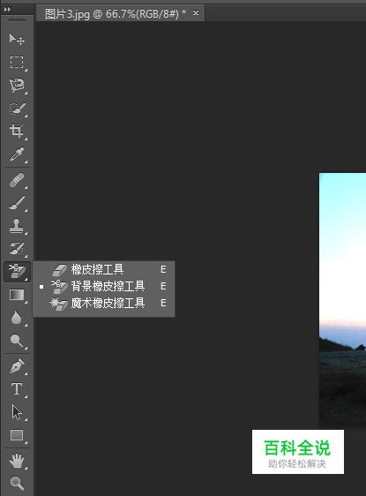Image resolution: width=366 pixels, height=496 pixels.
Task: Select the Clone Stamp tool
Action: [x=17, y=226]
